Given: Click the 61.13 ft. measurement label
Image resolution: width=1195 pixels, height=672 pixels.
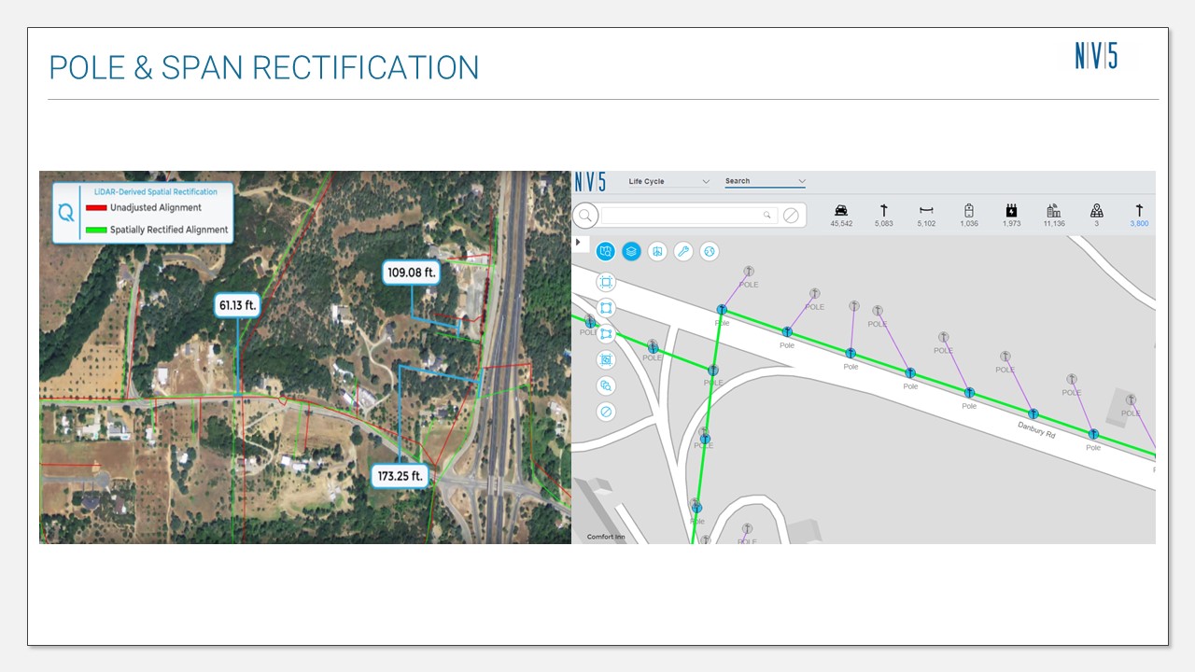Looking at the screenshot, I should coord(238,305).
